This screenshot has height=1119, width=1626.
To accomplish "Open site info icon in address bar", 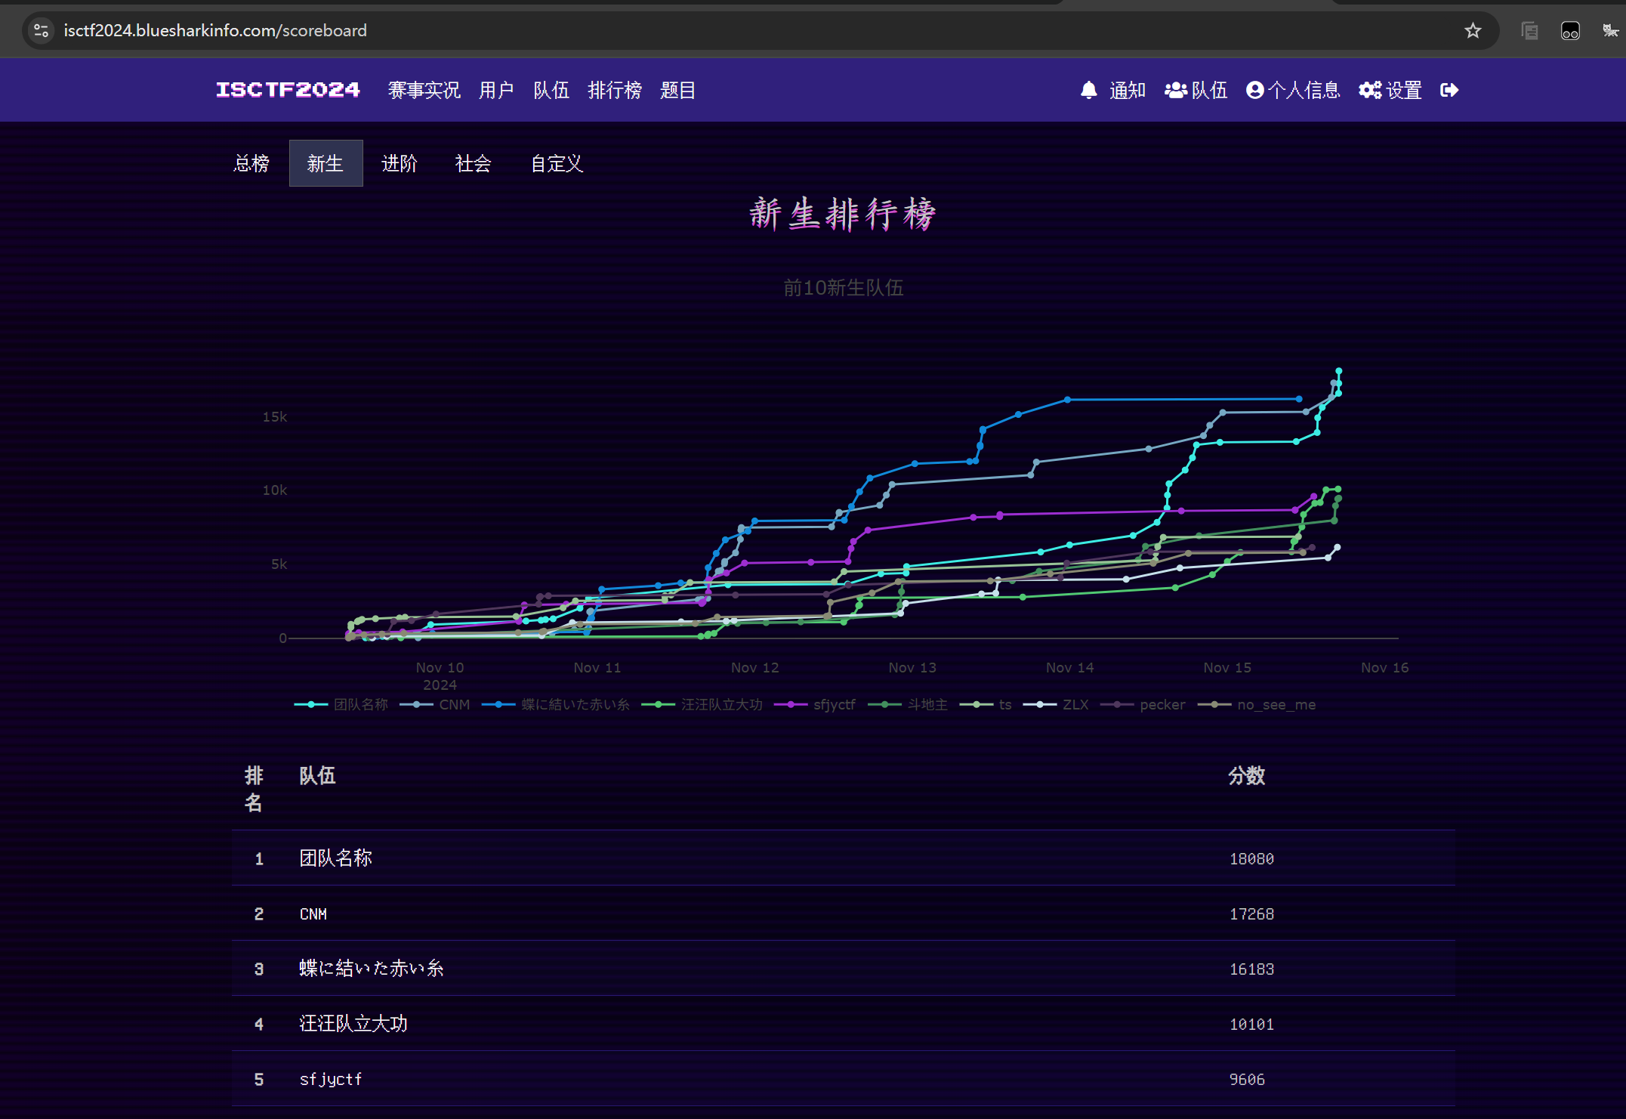I will [42, 31].
